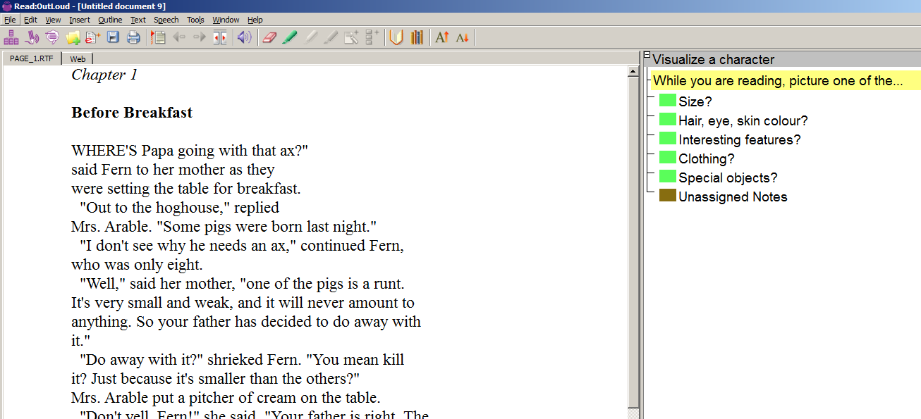Click the bookshelf library icon

point(417,37)
